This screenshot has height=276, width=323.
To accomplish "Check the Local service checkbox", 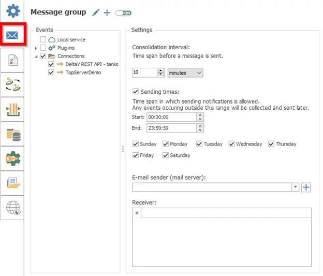I will (43, 39).
